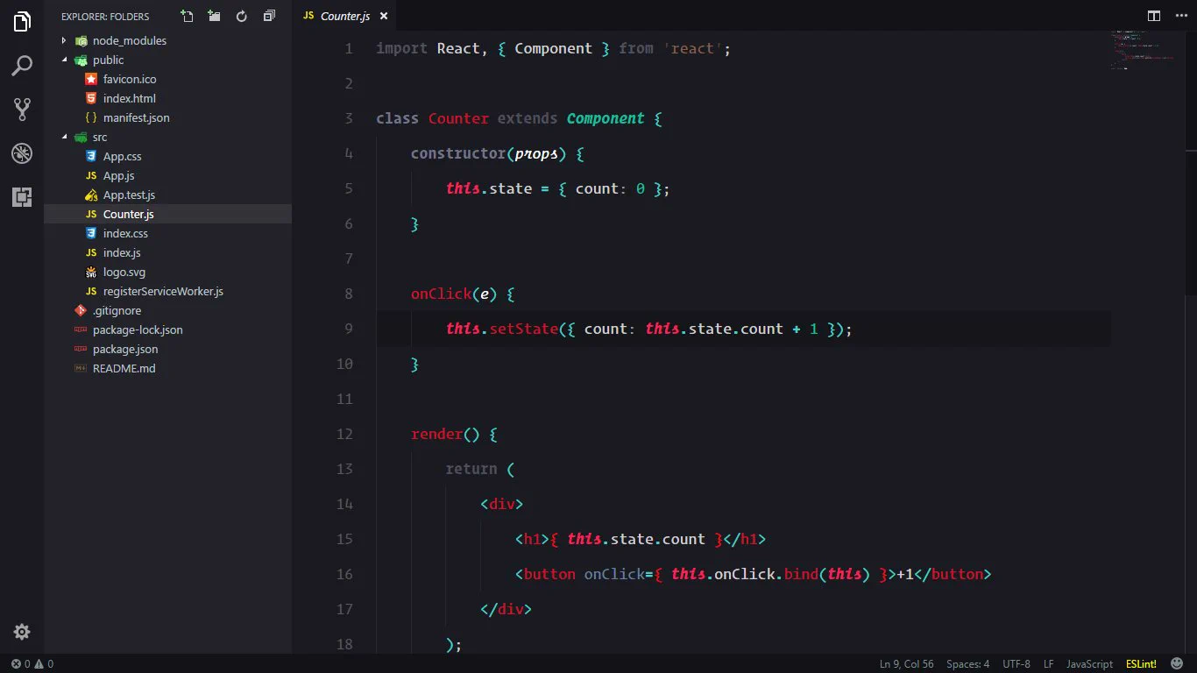Screen dimensions: 1197x673
Task: Open the Source Control view
Action: click(x=22, y=110)
